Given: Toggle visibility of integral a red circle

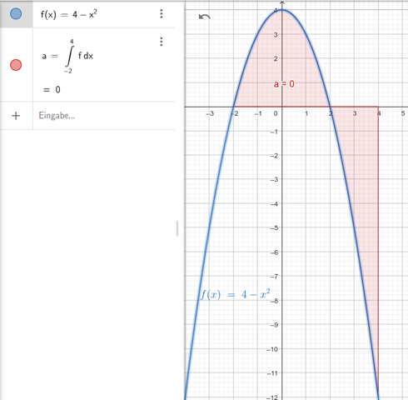Looking at the screenshot, I should [x=16, y=65].
